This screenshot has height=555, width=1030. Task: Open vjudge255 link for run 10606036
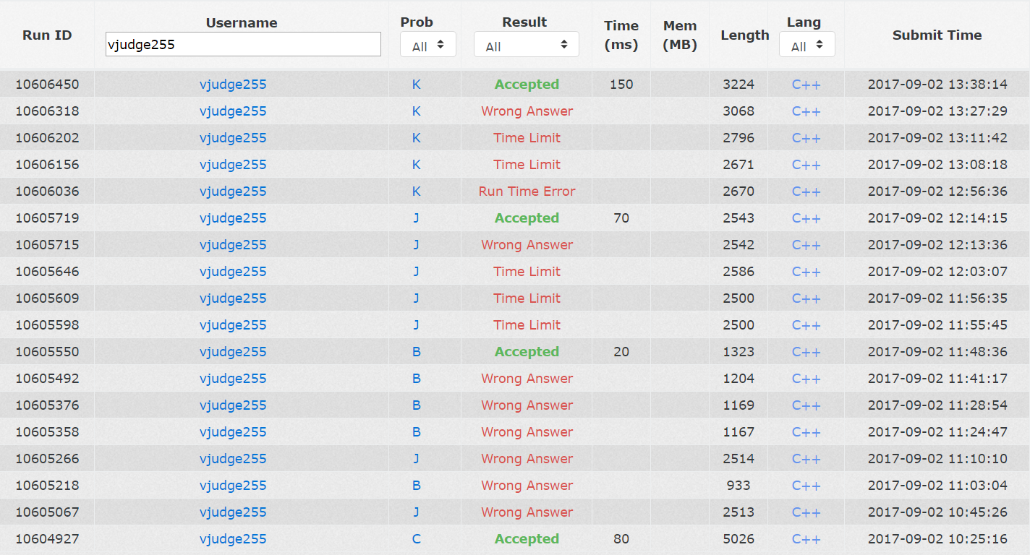233,192
